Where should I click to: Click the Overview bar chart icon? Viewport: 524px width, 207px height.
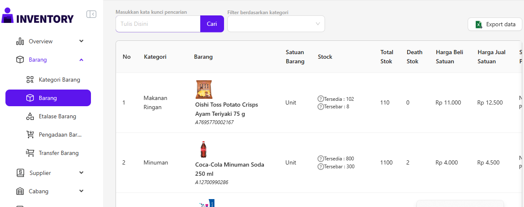20,41
